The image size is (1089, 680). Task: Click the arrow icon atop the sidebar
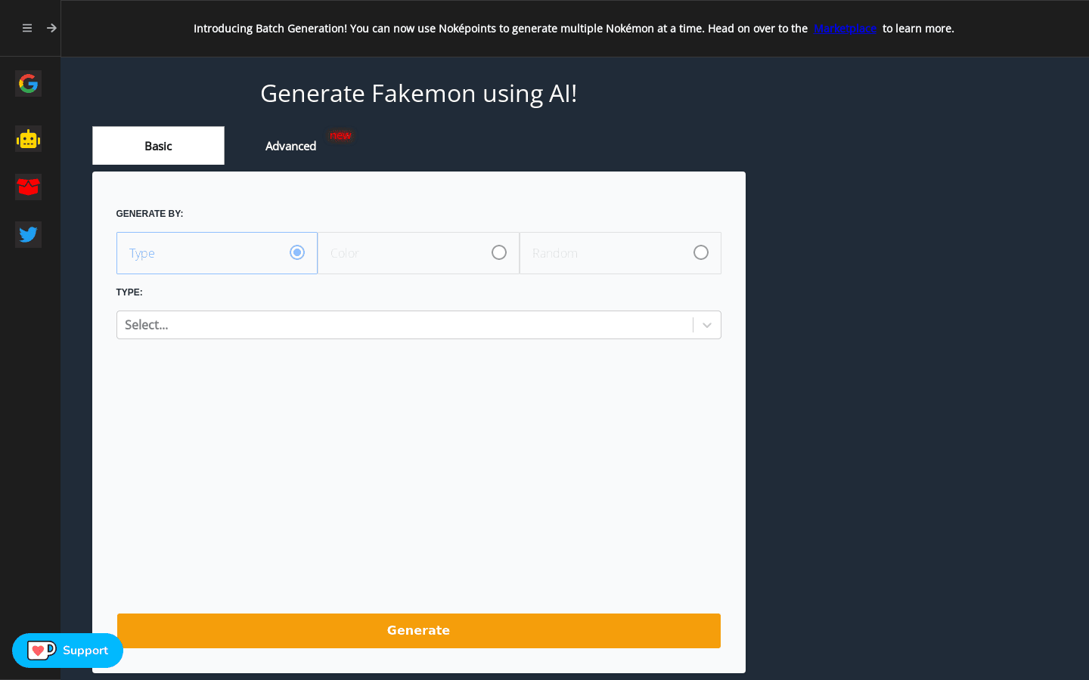[51, 27]
